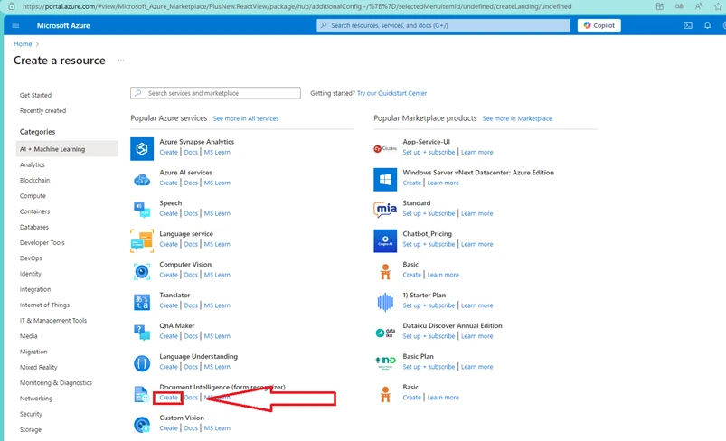Screen dimensions: 726x441
Task: Click the Computer Vision eye icon
Action: [x=142, y=271]
